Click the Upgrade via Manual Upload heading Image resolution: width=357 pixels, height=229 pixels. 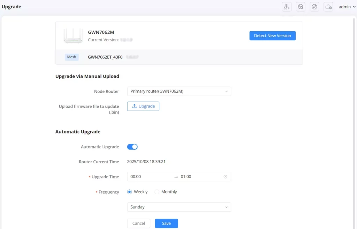87,76
